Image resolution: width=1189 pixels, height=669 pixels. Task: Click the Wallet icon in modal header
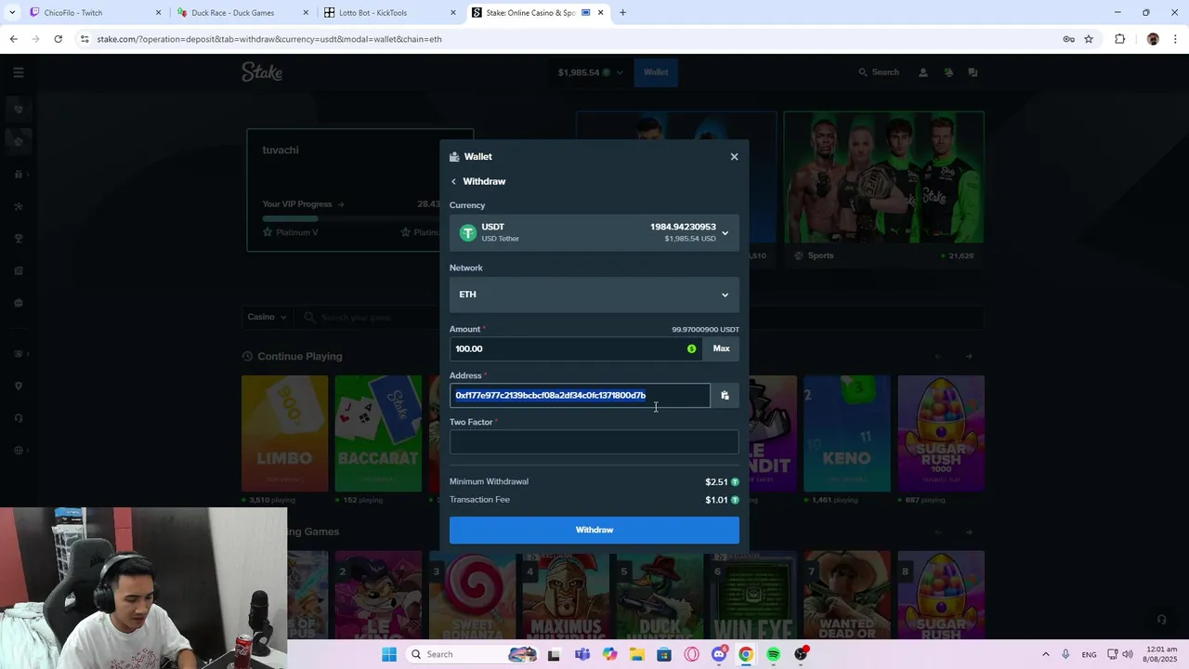coord(454,157)
